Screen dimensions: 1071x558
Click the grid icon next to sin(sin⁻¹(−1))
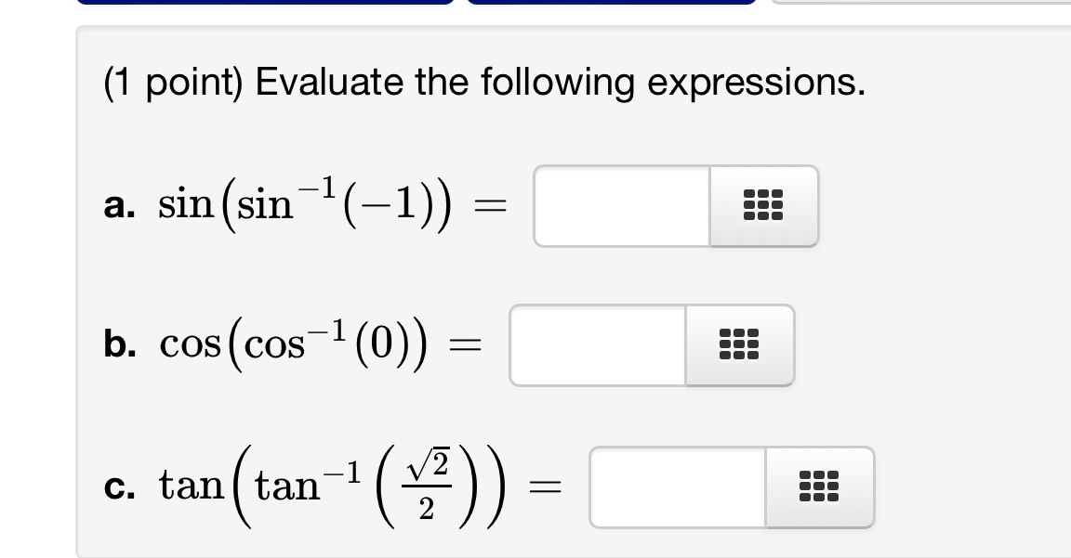coord(762,206)
